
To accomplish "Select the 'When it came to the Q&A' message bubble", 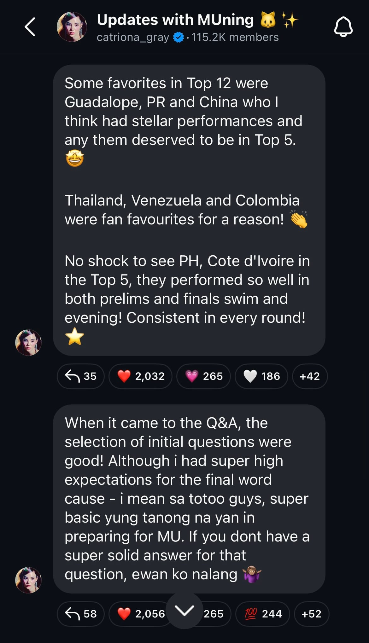I will pyautogui.click(x=189, y=499).
